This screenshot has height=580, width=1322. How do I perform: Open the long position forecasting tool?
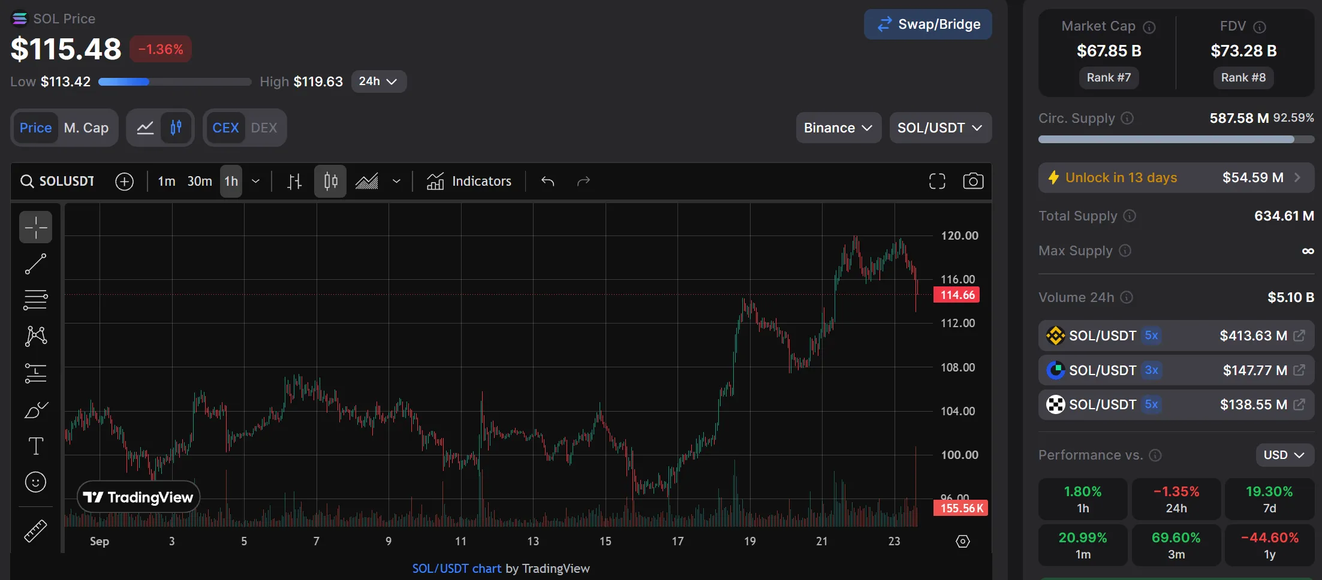(35, 373)
